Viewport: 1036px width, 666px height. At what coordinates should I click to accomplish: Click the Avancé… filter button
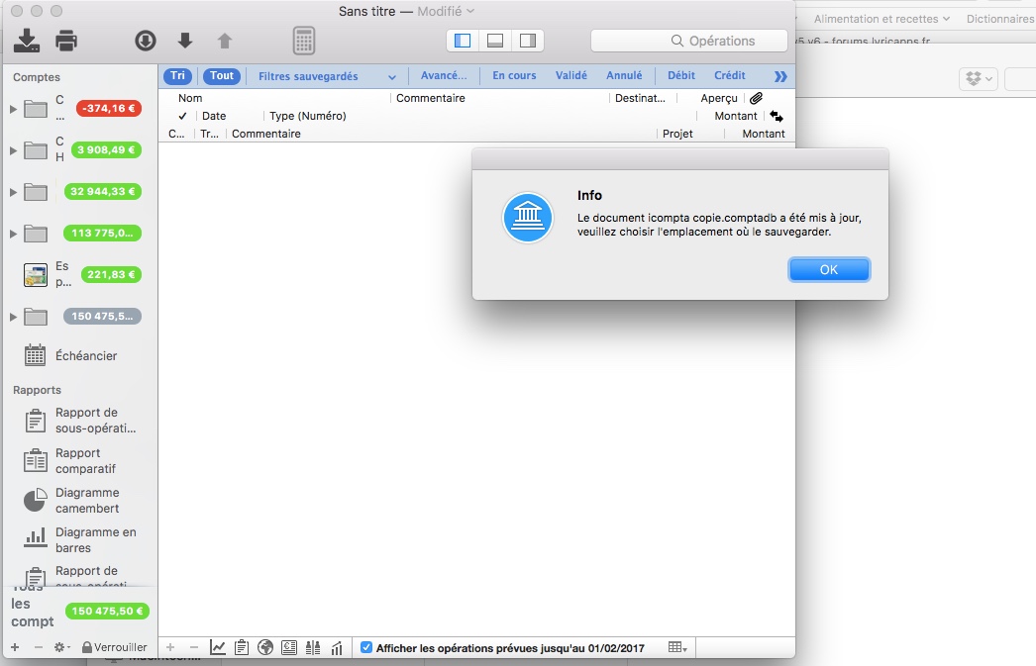coord(444,76)
